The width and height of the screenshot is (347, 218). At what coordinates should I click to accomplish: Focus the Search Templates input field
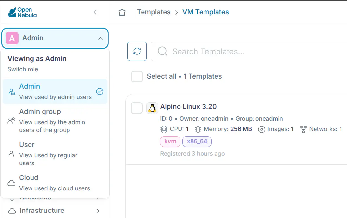tap(249, 51)
